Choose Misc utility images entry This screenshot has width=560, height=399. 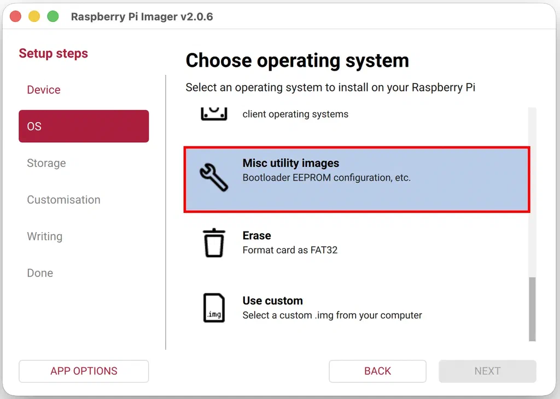[x=357, y=179]
